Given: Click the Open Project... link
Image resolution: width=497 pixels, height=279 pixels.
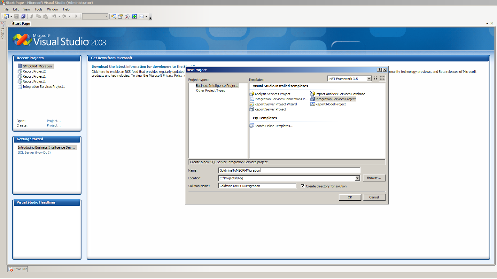Looking at the screenshot, I should click(x=54, y=121).
